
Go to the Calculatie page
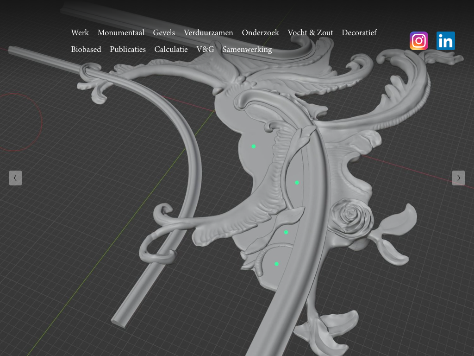(171, 49)
